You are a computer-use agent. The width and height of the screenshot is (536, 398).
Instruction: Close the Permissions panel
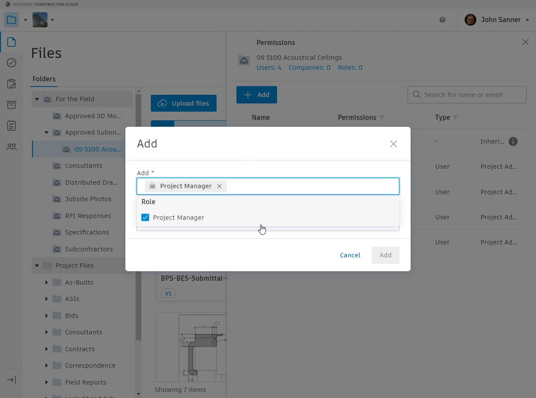[526, 42]
